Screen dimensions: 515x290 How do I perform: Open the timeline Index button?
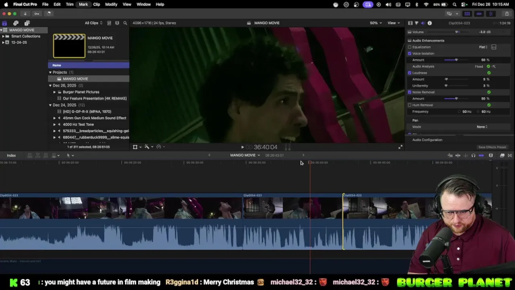pos(11,155)
